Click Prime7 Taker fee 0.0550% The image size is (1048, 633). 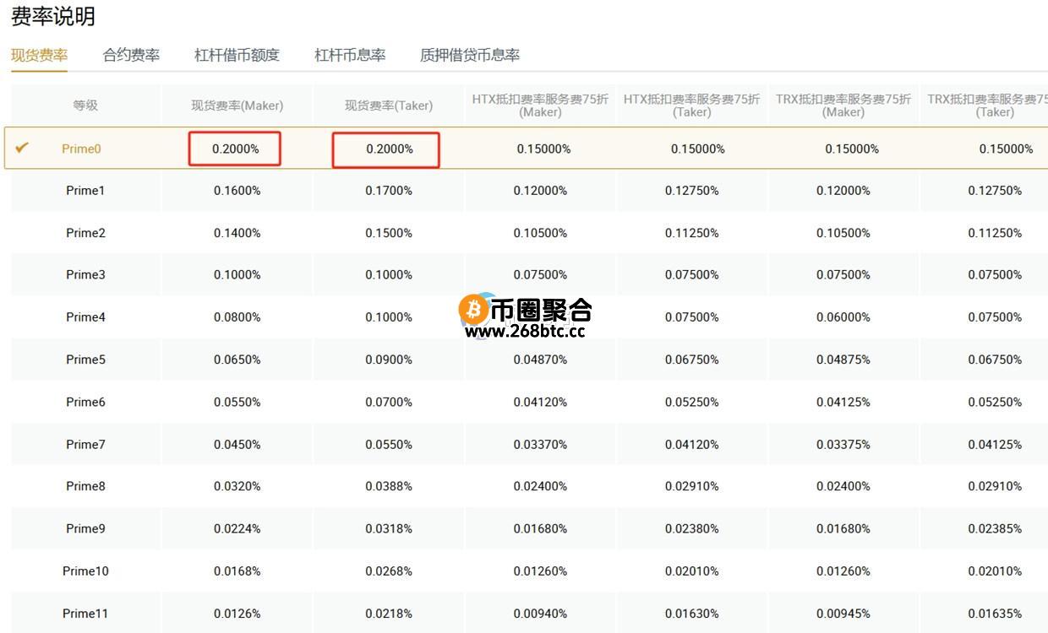point(389,444)
